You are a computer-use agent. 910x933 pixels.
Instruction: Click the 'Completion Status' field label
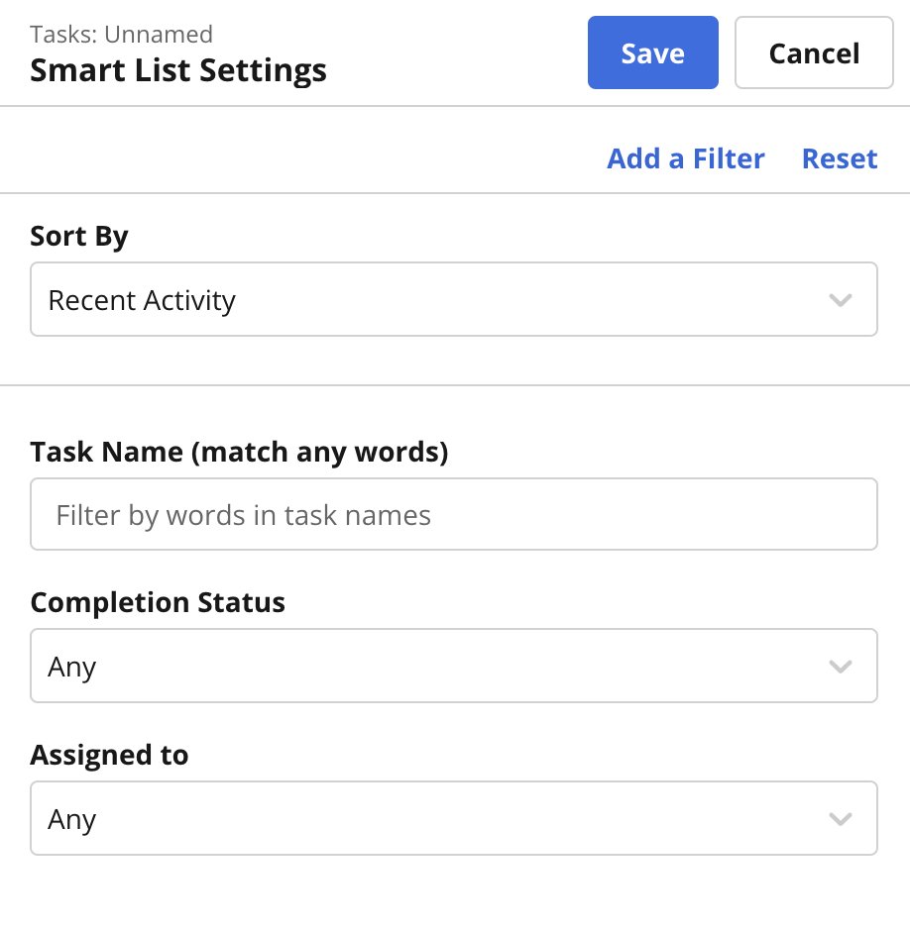158,602
